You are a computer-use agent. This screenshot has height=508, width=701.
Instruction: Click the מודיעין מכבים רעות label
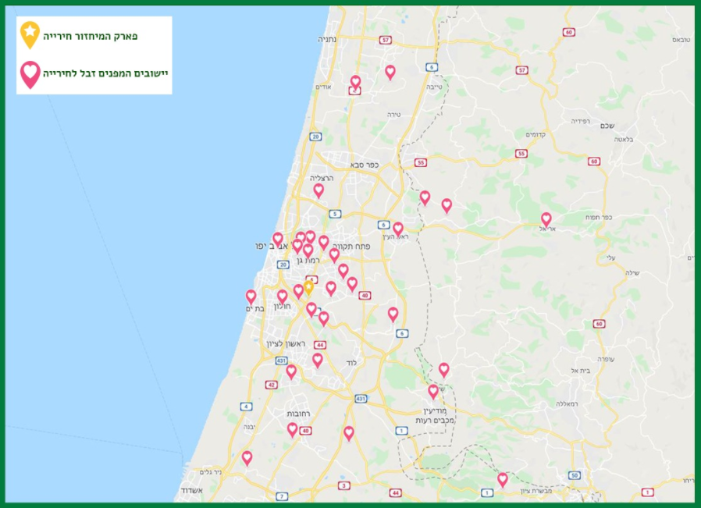point(435,415)
